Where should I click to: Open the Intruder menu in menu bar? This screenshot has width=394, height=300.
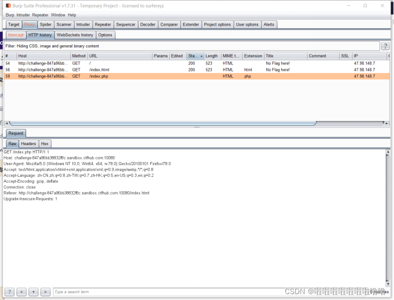pyautogui.click(x=23, y=15)
